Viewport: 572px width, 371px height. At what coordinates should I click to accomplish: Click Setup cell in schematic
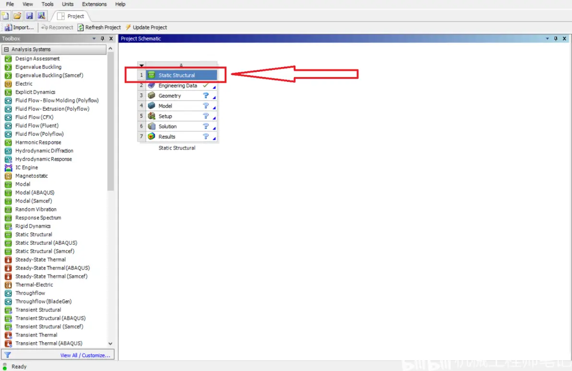181,116
